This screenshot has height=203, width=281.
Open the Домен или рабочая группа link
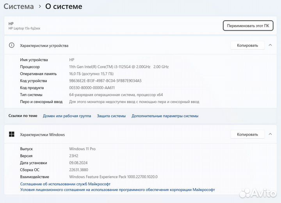click(x=67, y=116)
